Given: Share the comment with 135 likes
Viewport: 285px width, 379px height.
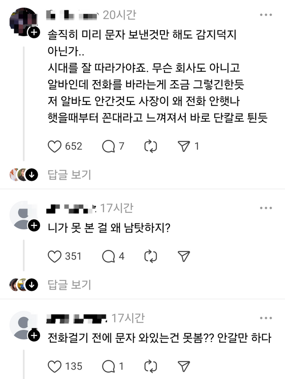Looking at the screenshot, I should (183, 366).
